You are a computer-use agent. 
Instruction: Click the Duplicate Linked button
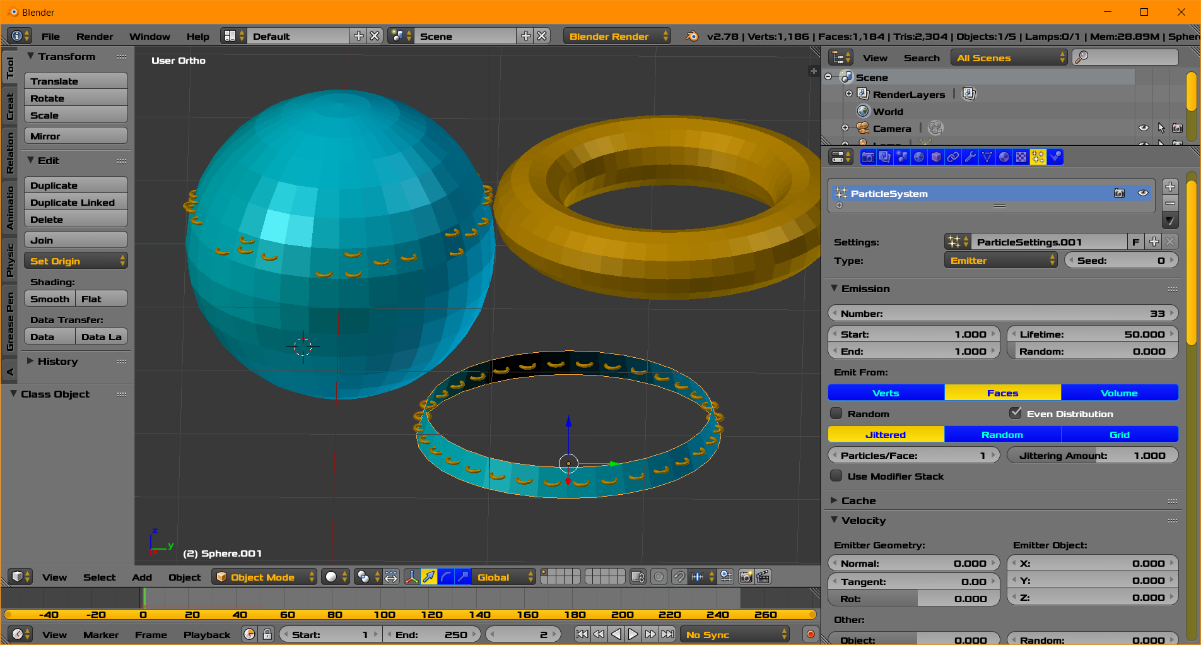coord(76,202)
